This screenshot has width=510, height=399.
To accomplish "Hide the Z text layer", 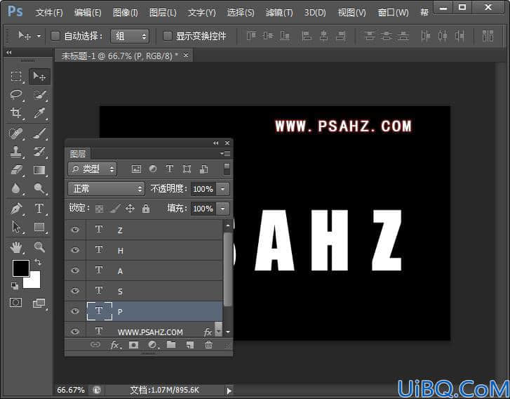I will click(x=75, y=230).
